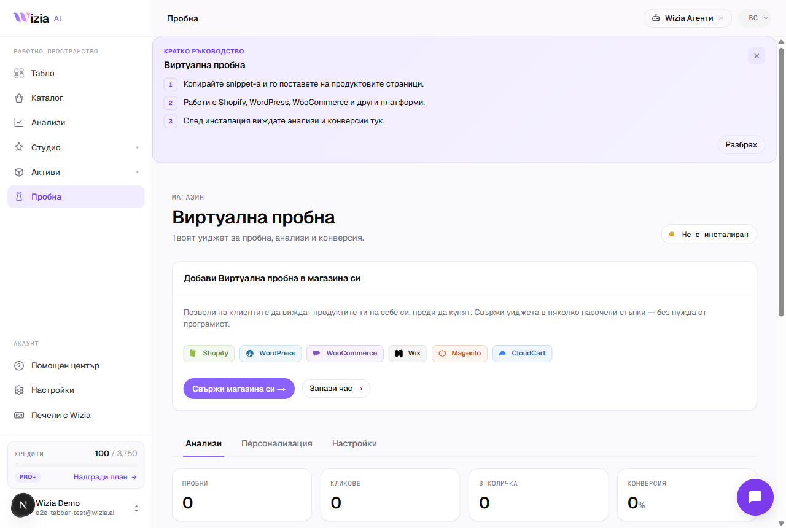
Task: Click the 100 / 3,750 credits value
Action: click(116, 454)
